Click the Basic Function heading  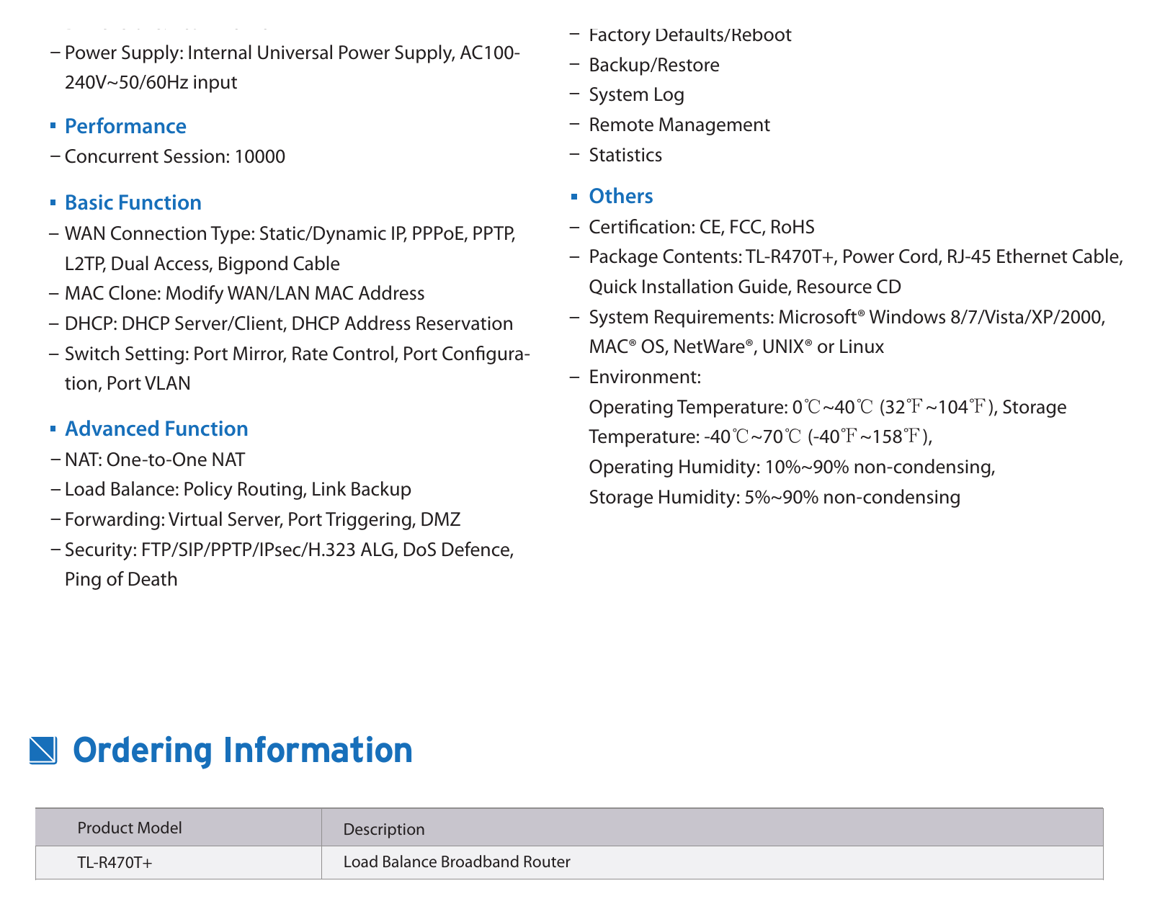(133, 202)
